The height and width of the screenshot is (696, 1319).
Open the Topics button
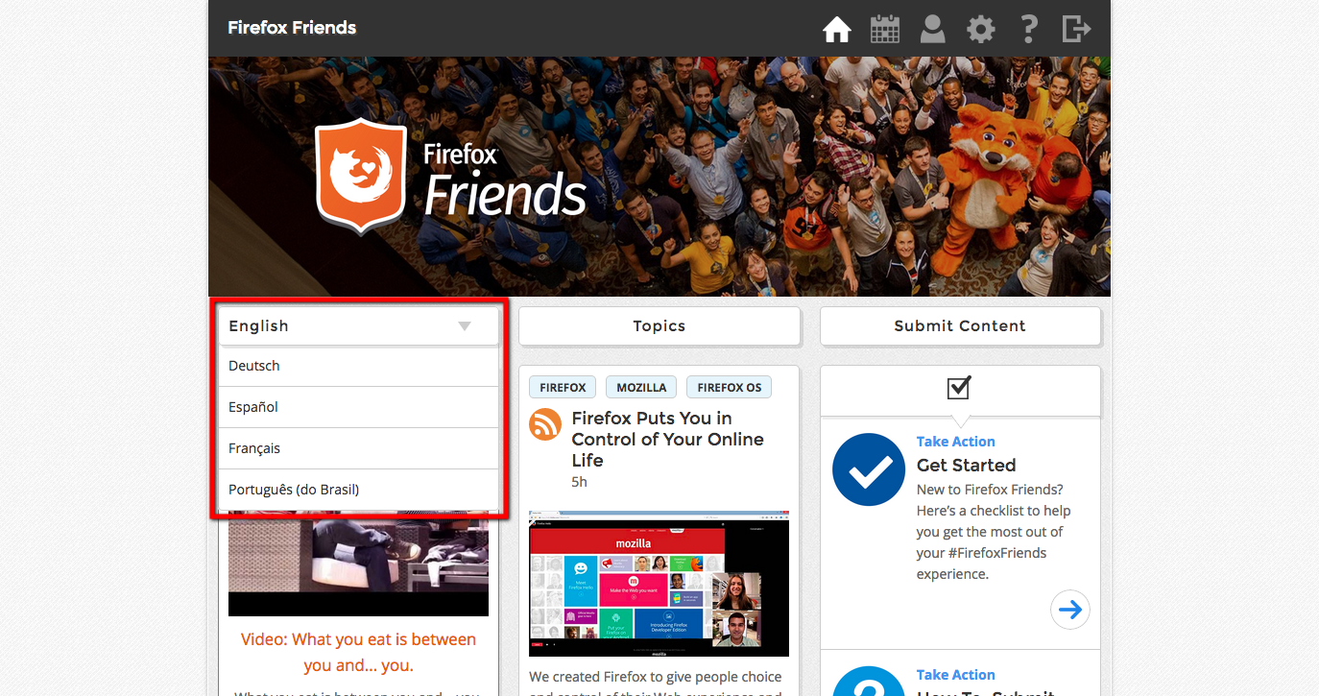click(659, 325)
